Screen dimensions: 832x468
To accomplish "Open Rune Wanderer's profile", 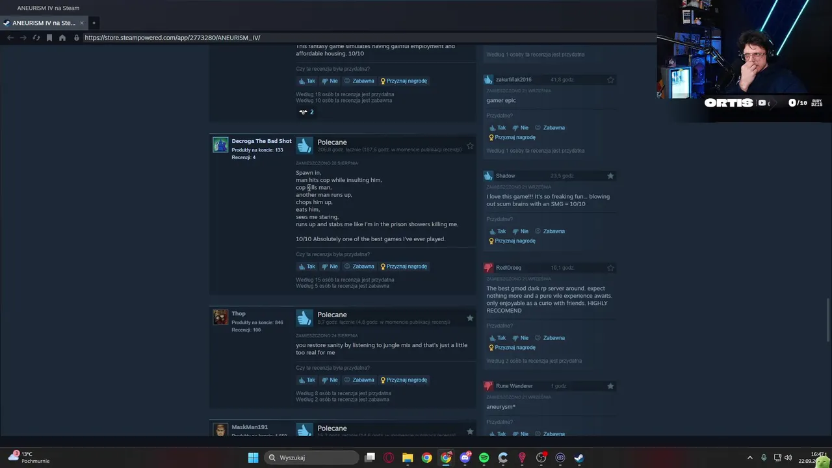I will (514, 385).
